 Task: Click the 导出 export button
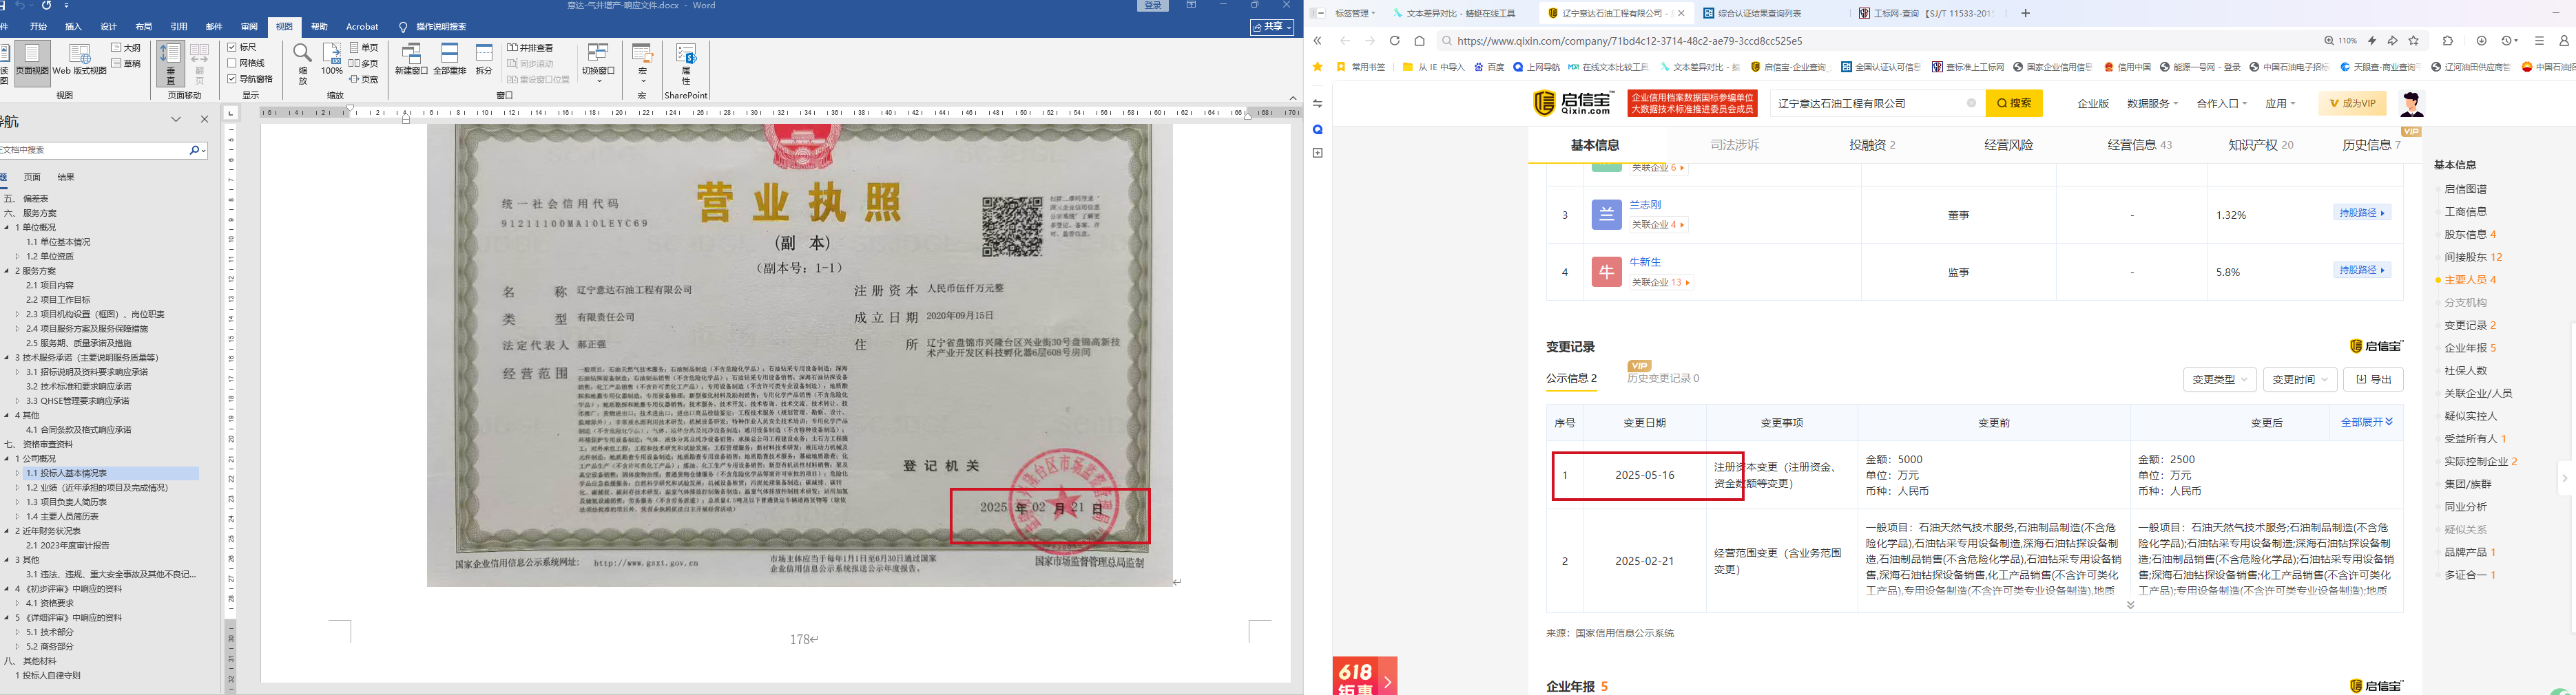pos(2373,379)
